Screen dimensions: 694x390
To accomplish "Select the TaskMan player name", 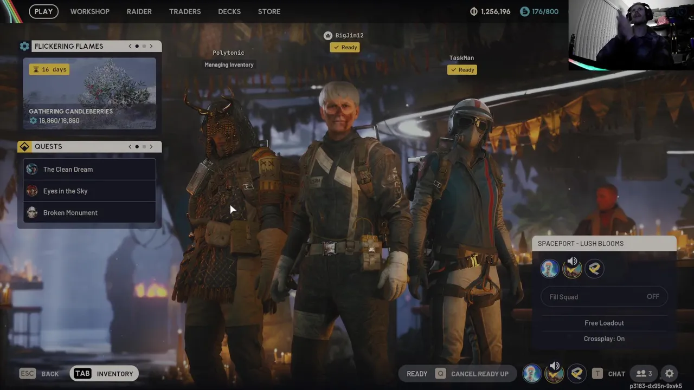I will coord(461,57).
